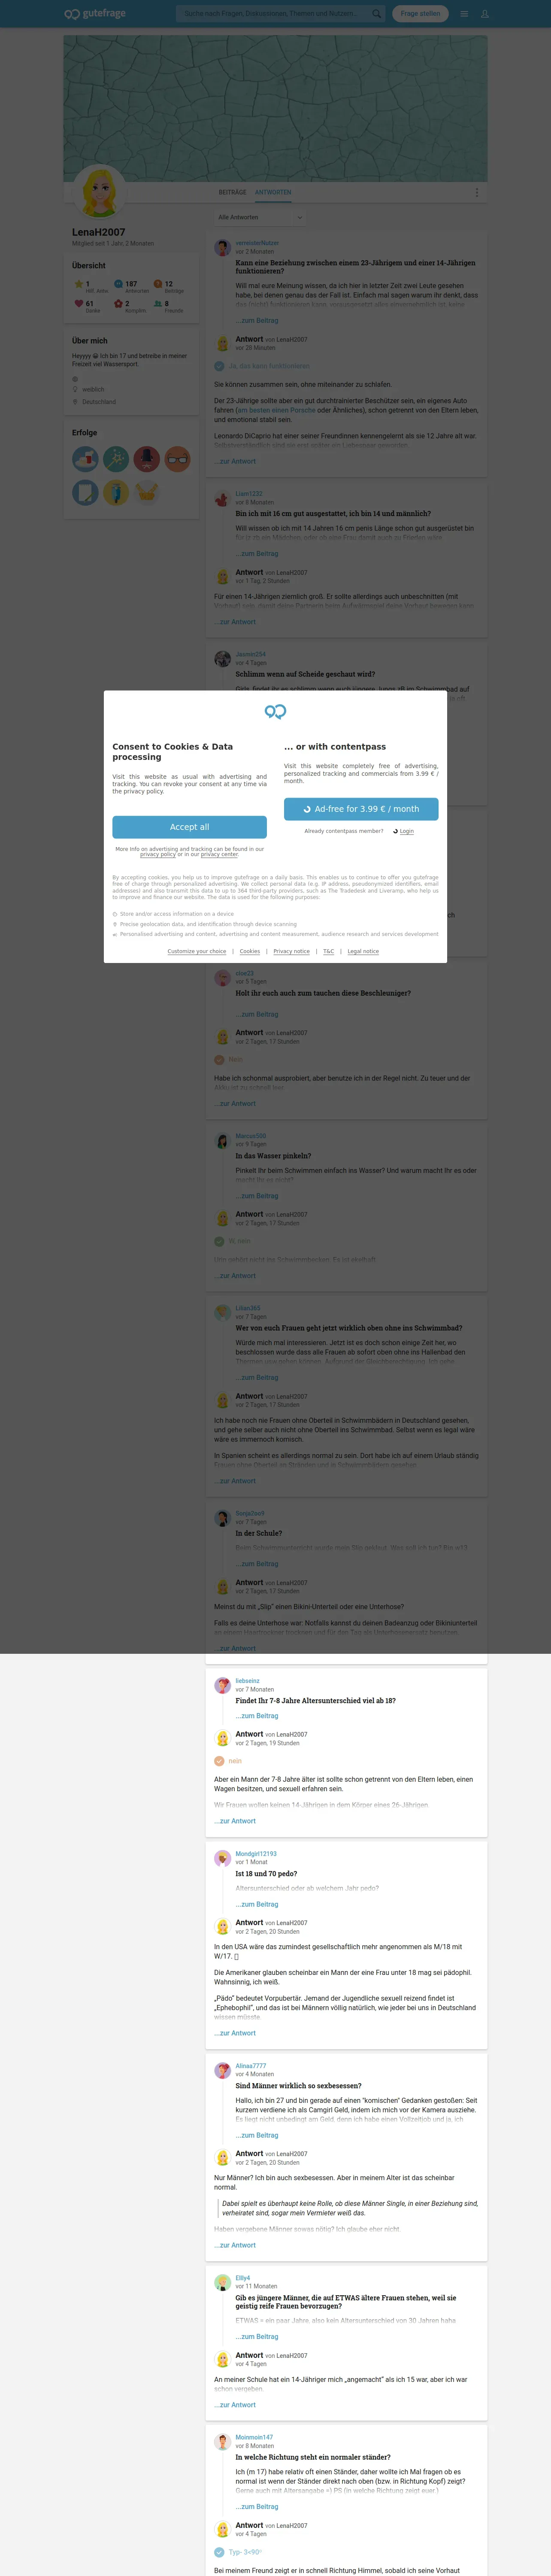This screenshot has height=2576, width=551.
Task: Click the Beiträge count icon (12)
Action: tap(157, 284)
